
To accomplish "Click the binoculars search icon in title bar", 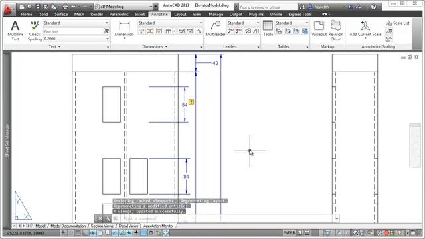I will (302, 7).
